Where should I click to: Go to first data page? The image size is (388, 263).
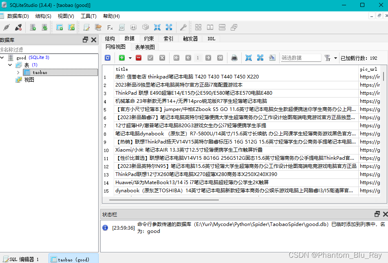176,58
